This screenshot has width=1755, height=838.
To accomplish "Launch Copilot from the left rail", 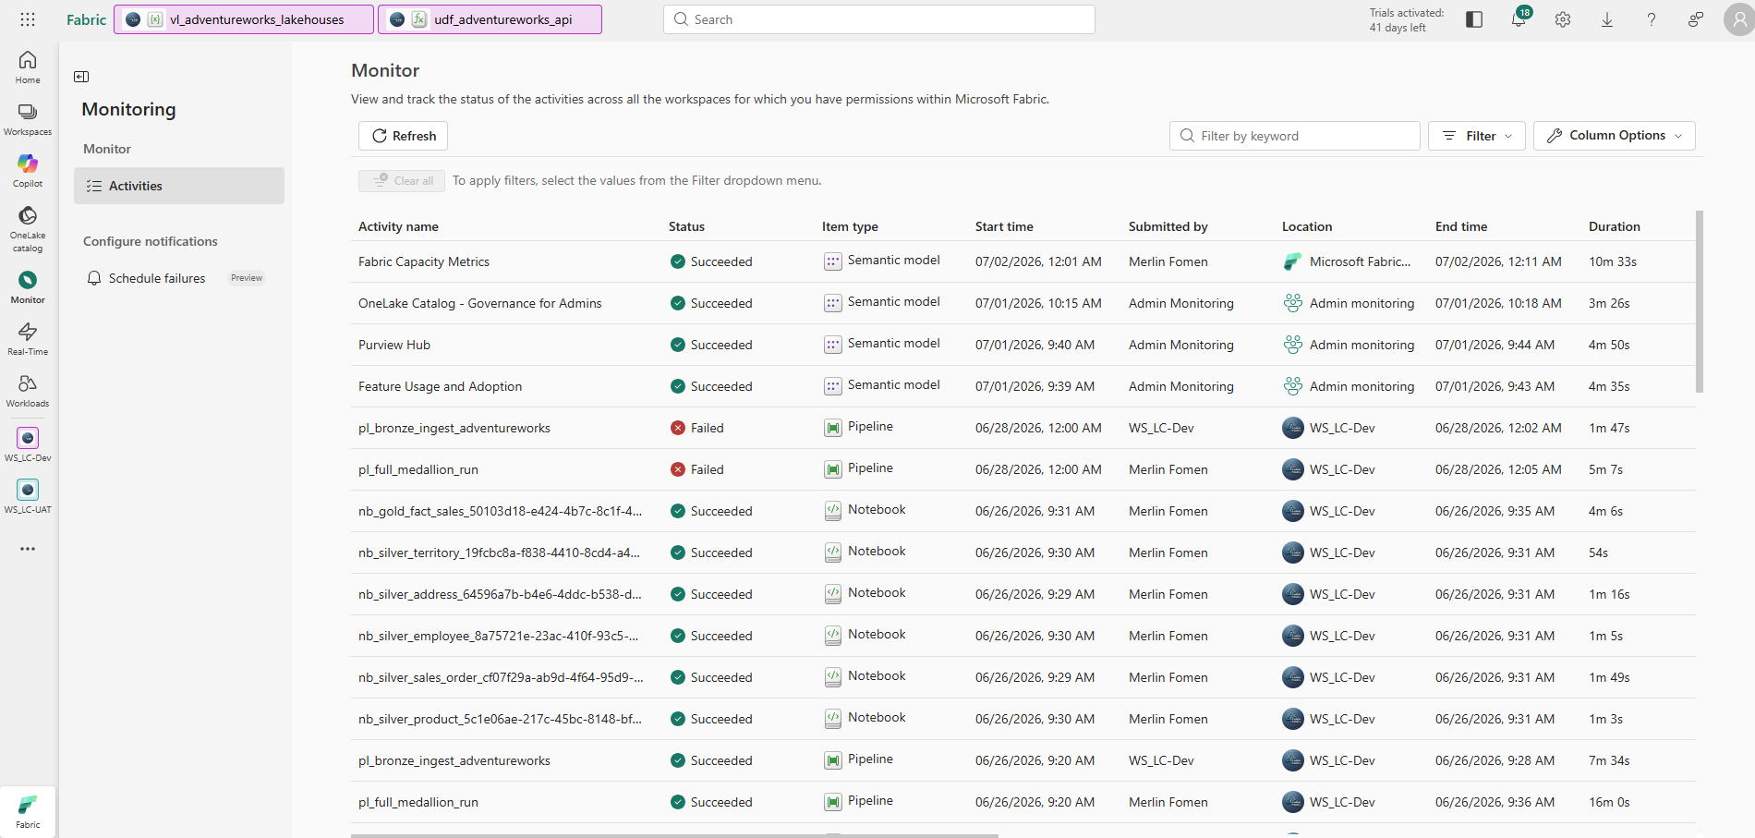I will [28, 171].
